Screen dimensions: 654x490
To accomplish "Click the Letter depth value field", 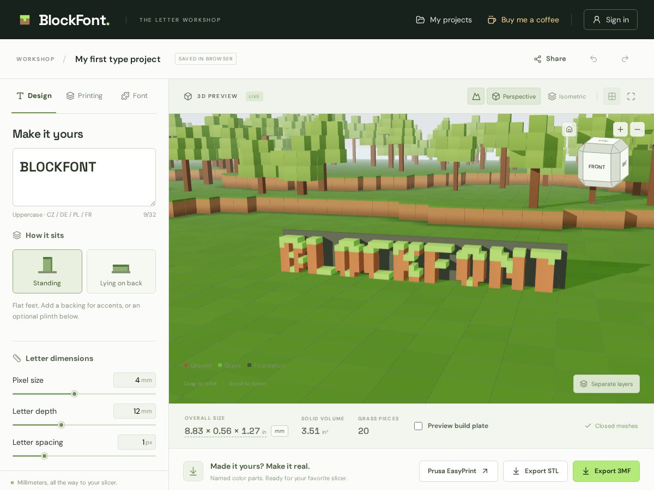I will coord(134,411).
